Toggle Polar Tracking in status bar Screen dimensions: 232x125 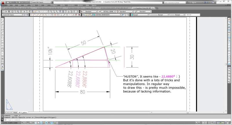pos(33,123)
